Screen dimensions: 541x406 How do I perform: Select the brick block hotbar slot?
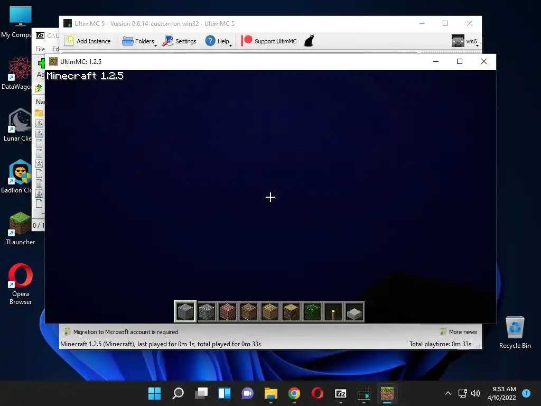228,312
